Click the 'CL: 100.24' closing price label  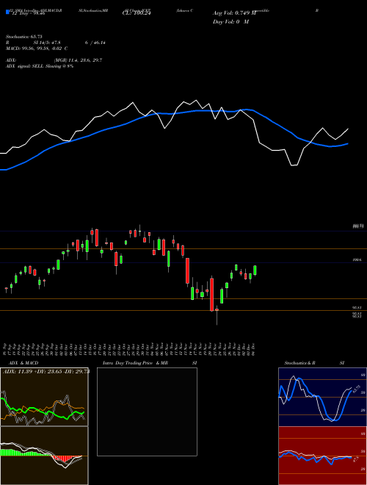click(x=137, y=13)
